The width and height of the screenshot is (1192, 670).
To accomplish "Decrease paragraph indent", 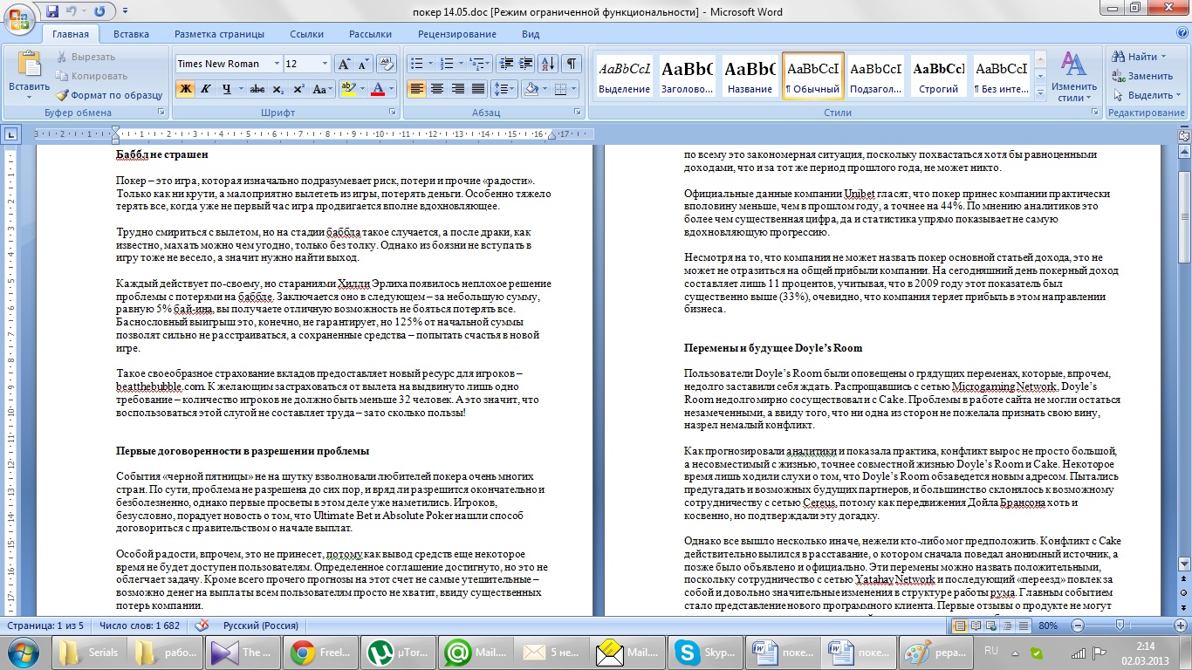I will [x=504, y=64].
